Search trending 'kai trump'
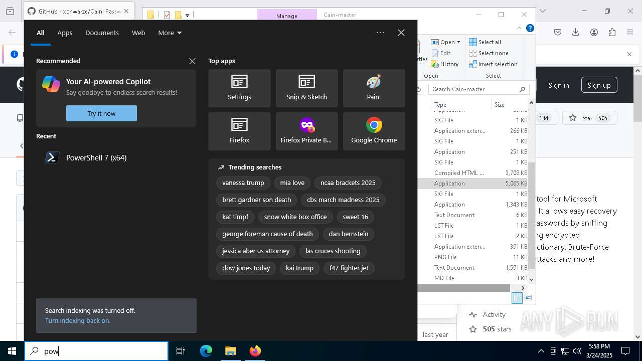Viewport: 642px width, 361px height. [299, 268]
